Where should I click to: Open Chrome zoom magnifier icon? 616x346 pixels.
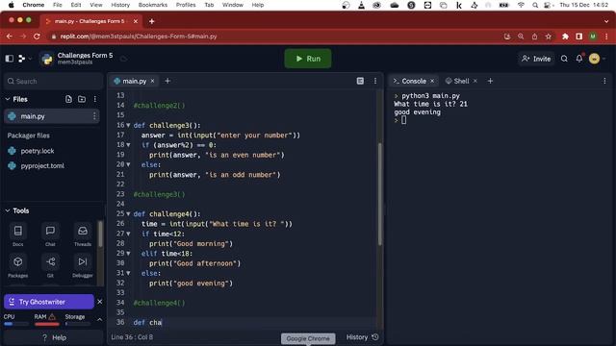(521, 37)
